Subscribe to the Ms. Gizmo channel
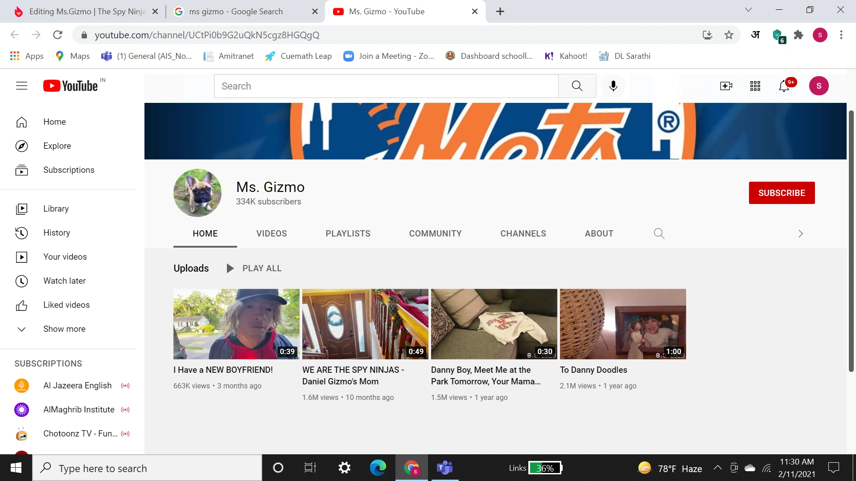 (x=782, y=193)
